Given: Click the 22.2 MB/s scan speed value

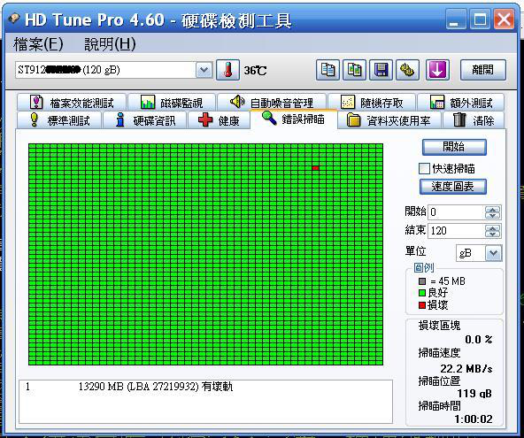Looking at the screenshot, I should click(466, 368).
